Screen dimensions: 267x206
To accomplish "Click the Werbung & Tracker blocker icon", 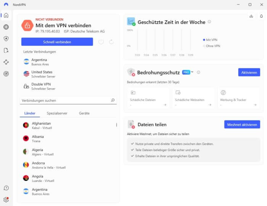I will pyautogui.click(x=223, y=92).
